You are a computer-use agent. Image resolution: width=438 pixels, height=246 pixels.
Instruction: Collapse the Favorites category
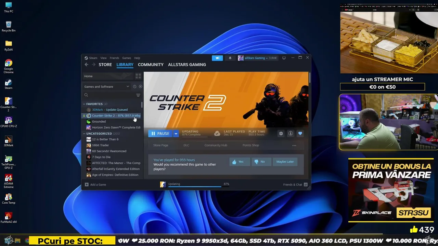[x=84, y=104]
